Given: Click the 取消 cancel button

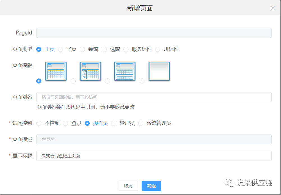Looking at the screenshot, I should pos(128,186).
